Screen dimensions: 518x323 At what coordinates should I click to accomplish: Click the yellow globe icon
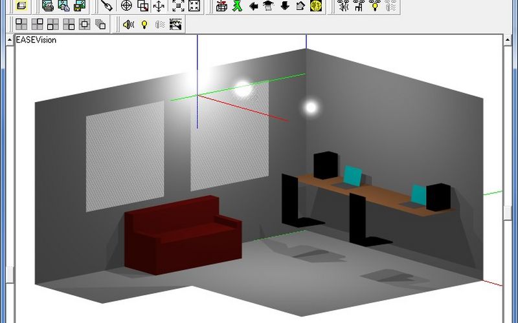[316, 6]
